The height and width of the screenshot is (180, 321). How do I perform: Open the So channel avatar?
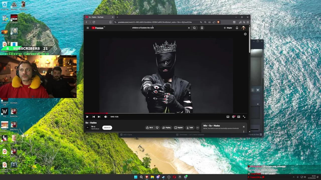tap(88, 127)
